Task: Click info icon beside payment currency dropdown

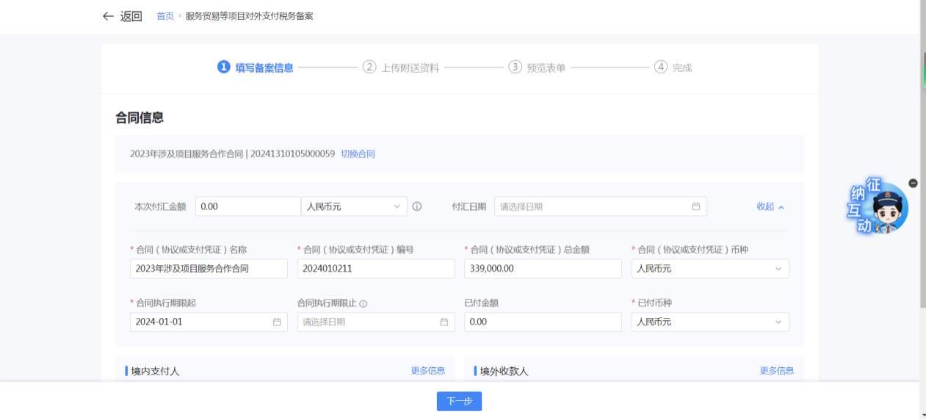Action: 417,207
